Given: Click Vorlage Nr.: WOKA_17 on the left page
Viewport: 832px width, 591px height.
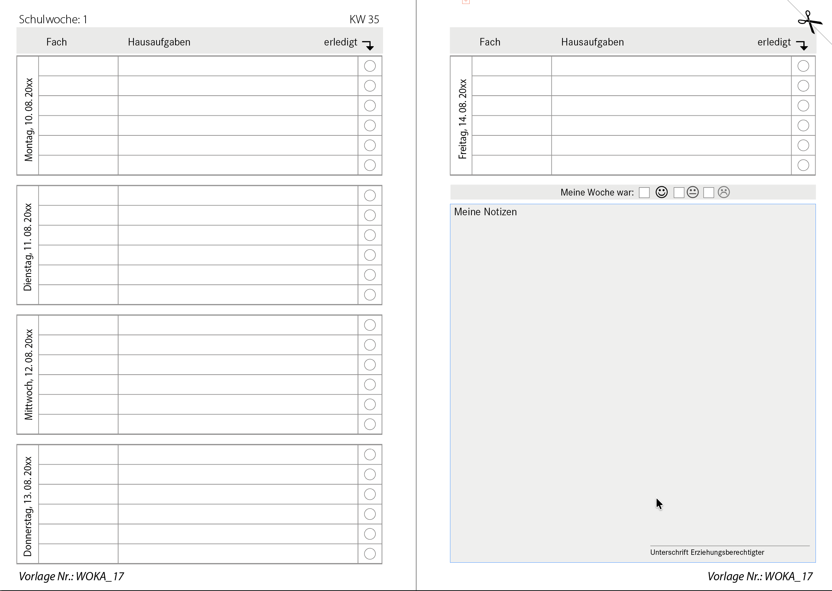Looking at the screenshot, I should (71, 576).
